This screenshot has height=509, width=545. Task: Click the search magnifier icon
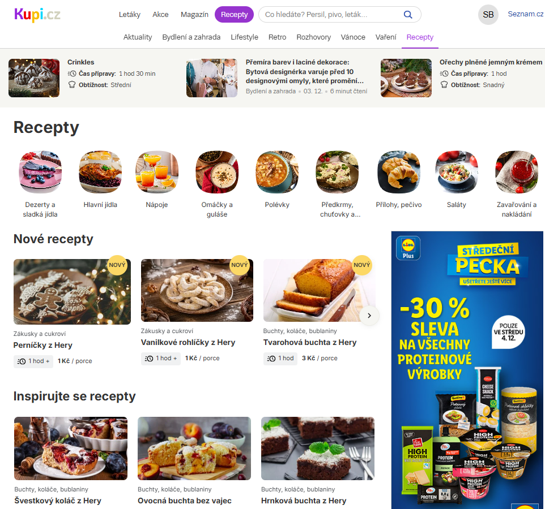click(x=408, y=15)
